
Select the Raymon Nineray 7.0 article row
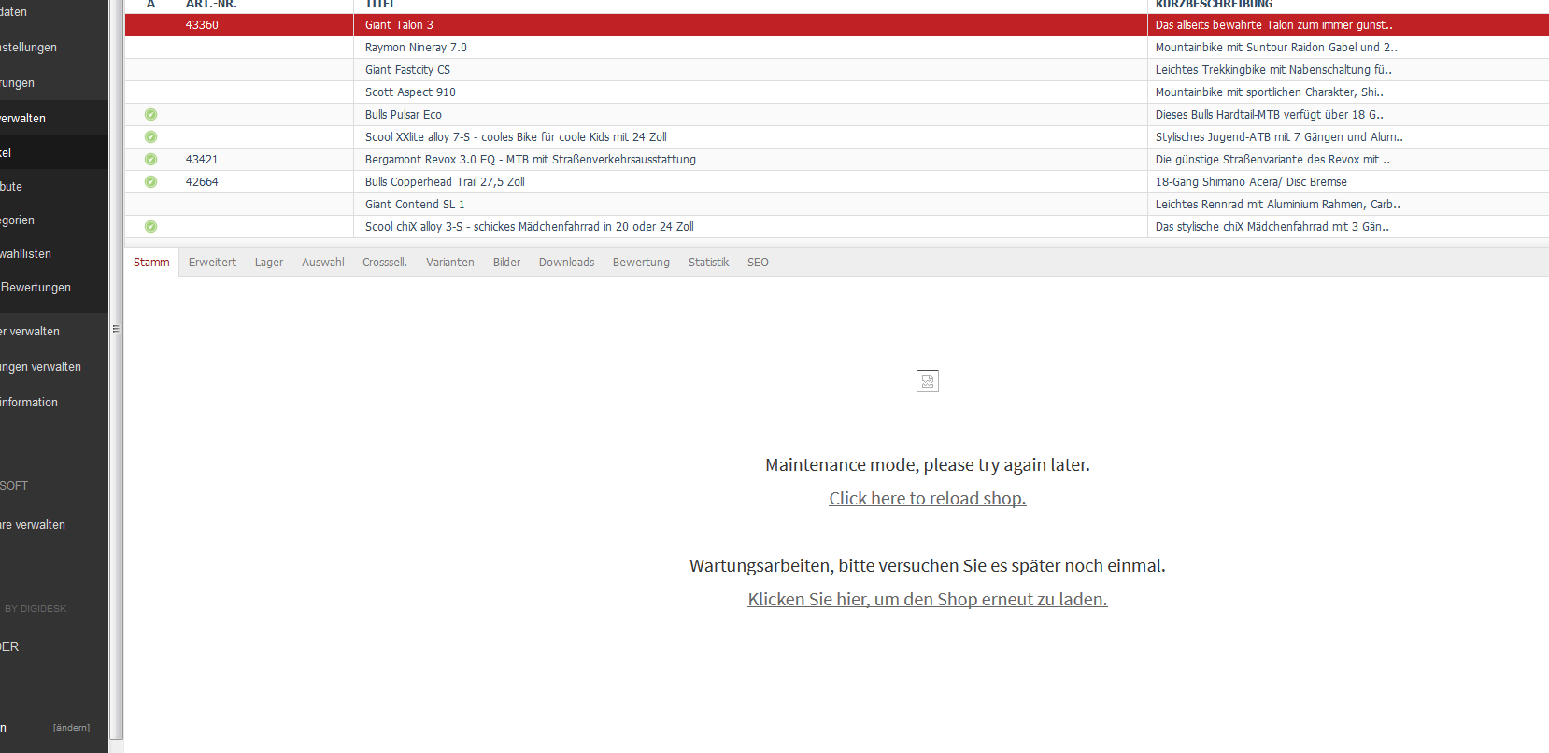[416, 48]
